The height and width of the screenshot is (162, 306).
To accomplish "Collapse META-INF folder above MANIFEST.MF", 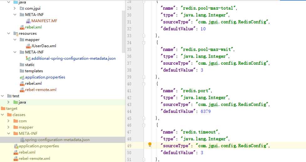I will click(x=15, y=15).
